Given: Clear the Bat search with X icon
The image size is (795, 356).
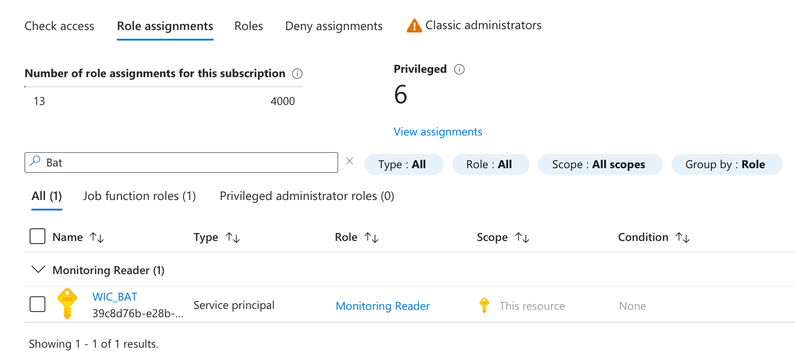Looking at the screenshot, I should pos(350,161).
